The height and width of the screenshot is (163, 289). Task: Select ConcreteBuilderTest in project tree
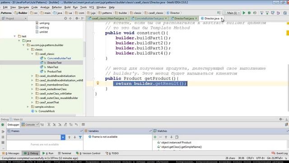59,58
